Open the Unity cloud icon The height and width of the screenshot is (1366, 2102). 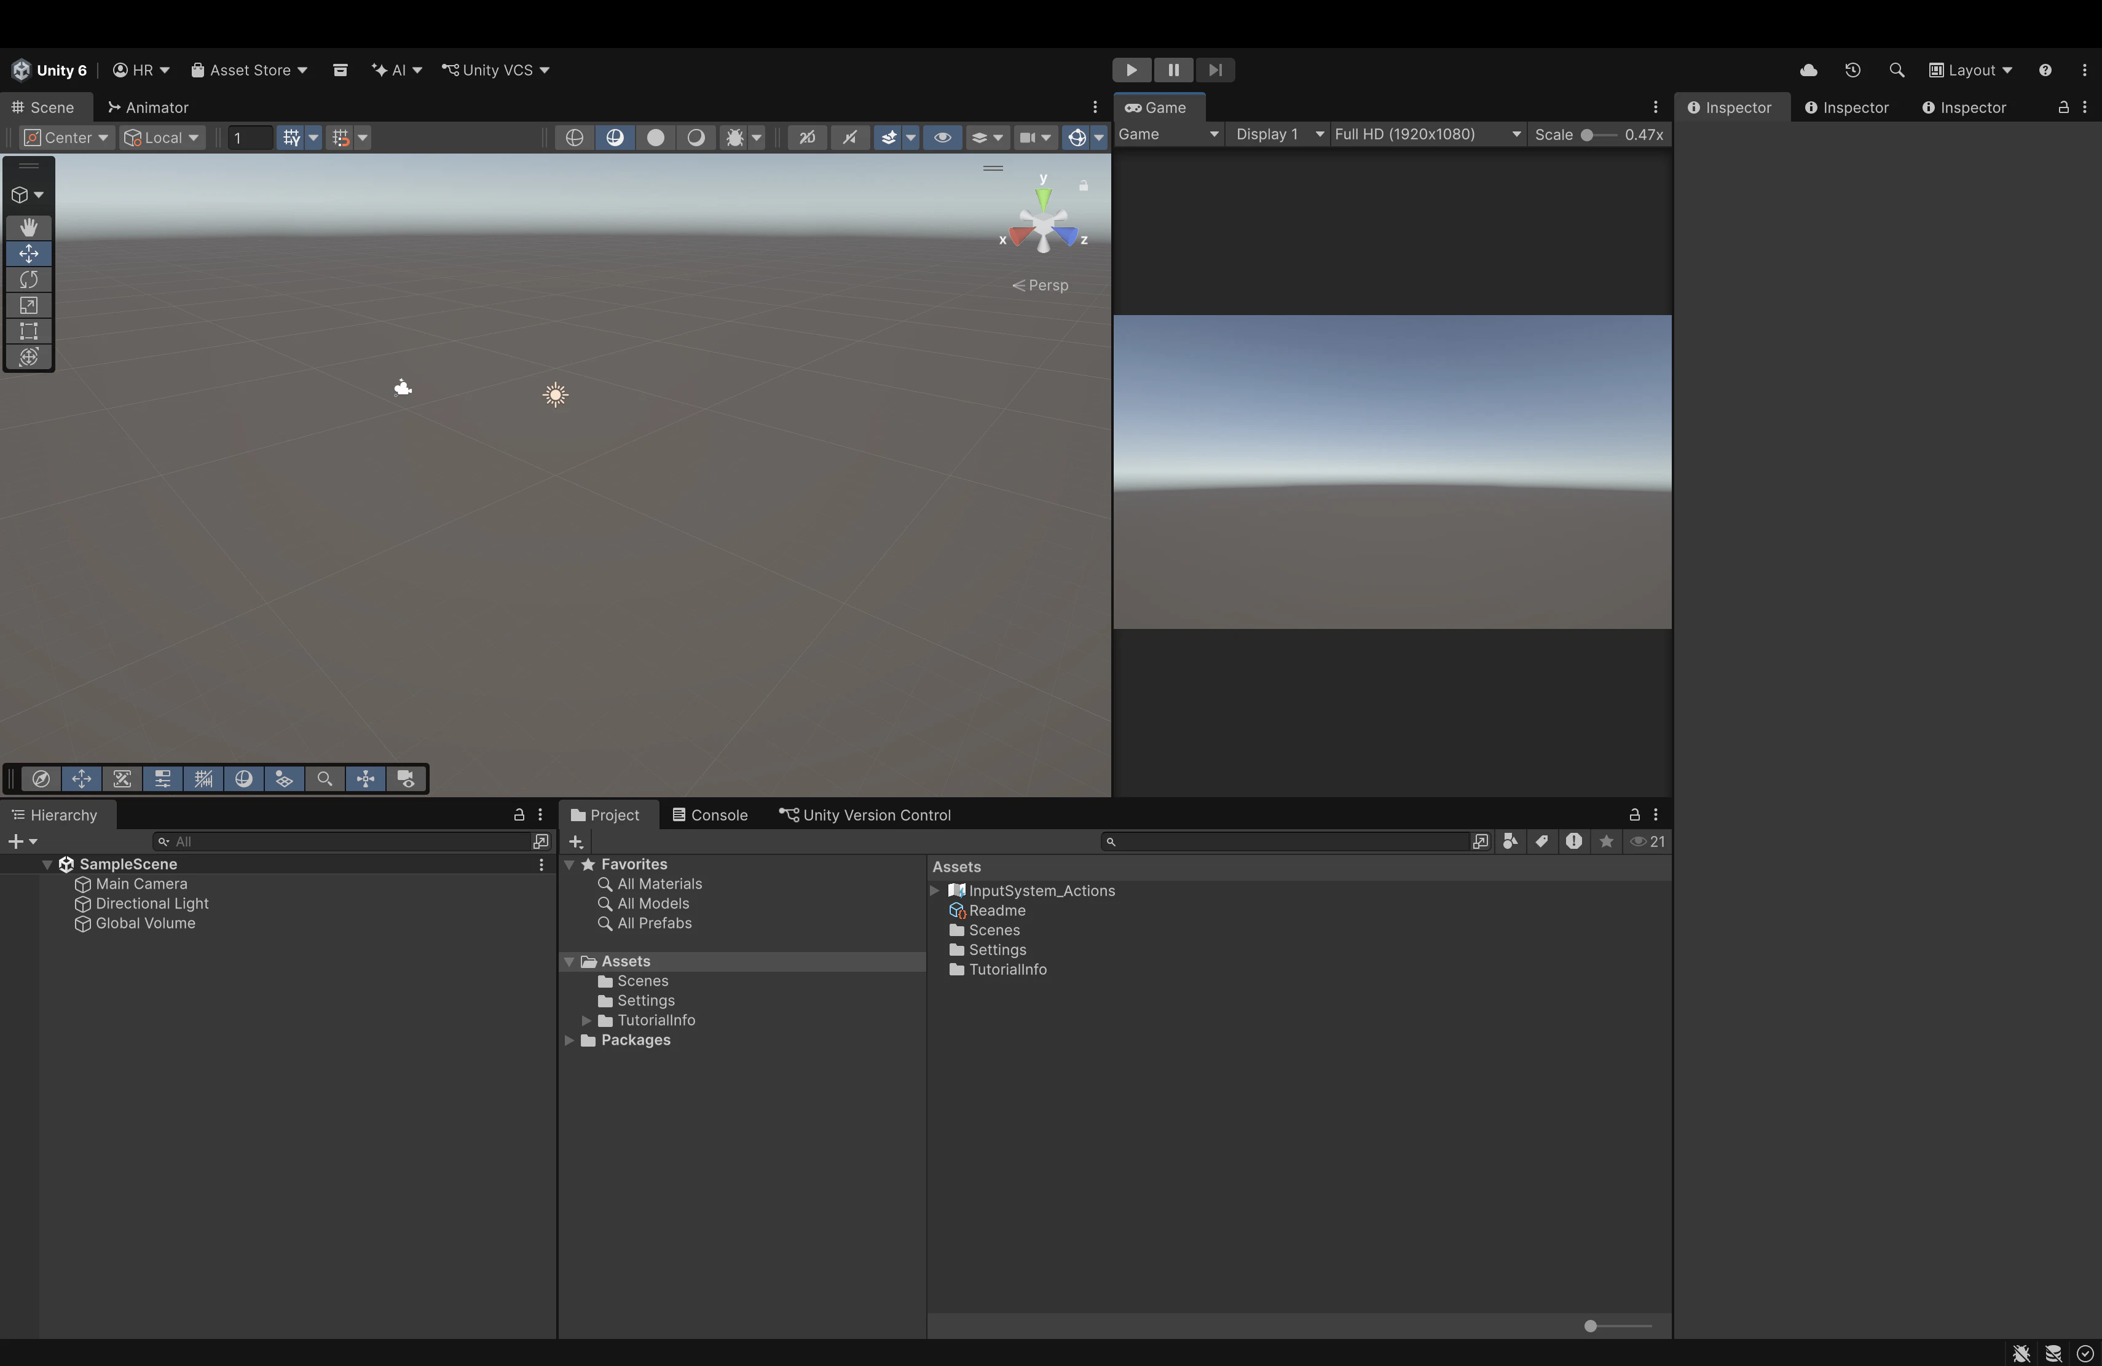(x=1808, y=69)
